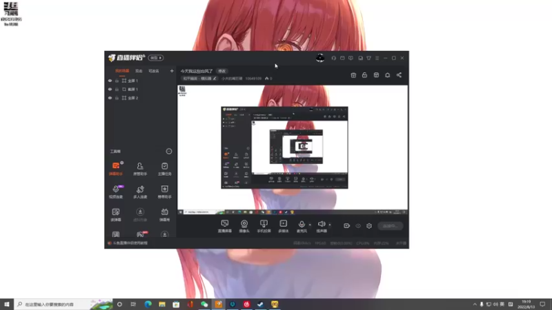Open customer service headset icon
552x310 pixels.
pyautogui.click(x=333, y=58)
